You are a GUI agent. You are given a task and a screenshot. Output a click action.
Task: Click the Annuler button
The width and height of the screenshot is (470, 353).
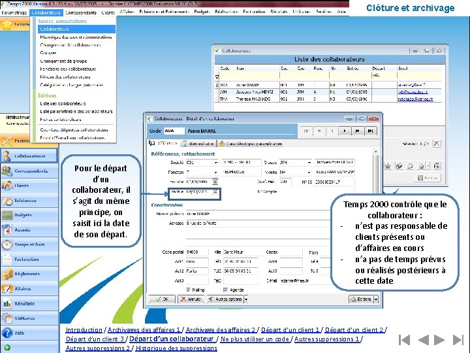click(191, 299)
